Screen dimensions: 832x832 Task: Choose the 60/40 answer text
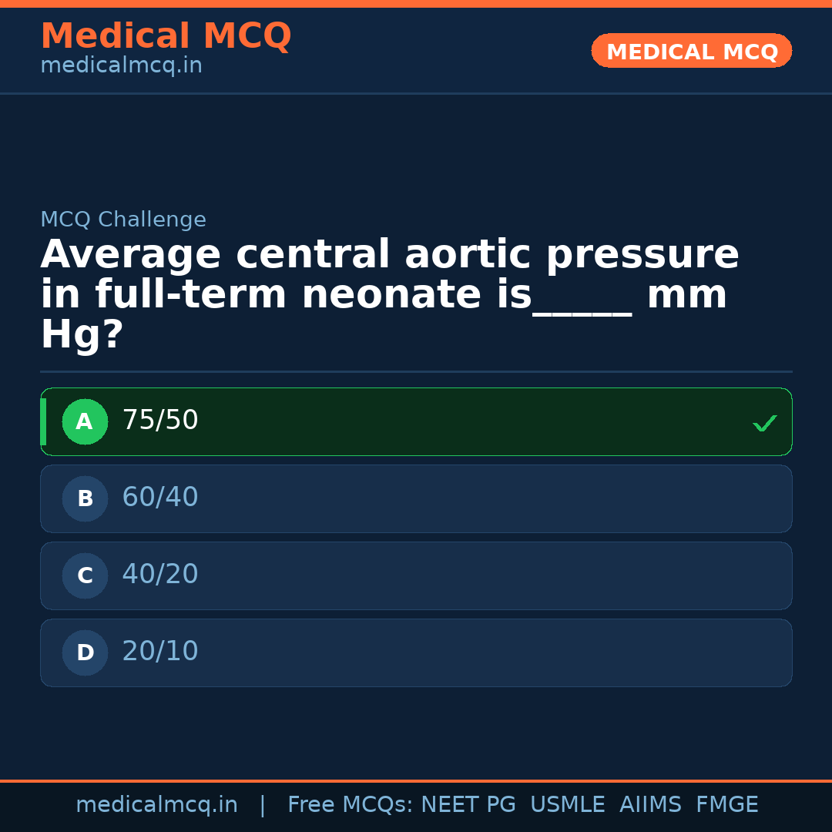160,498
